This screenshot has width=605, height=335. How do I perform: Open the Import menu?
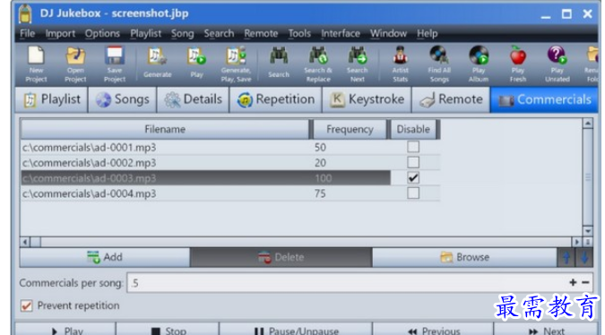coord(60,33)
